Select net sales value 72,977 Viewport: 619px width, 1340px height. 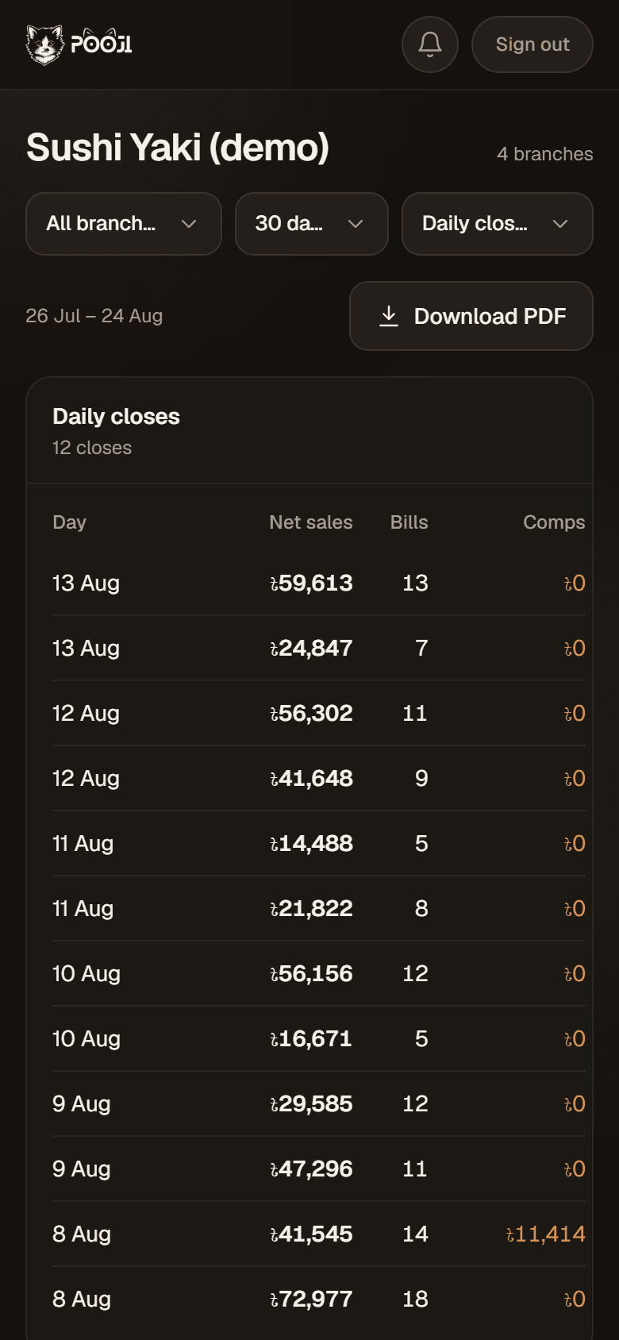[x=311, y=1300]
